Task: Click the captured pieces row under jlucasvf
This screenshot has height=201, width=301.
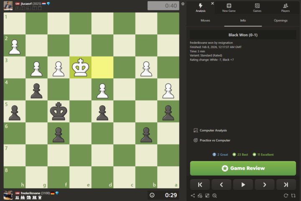Action: 28,8
